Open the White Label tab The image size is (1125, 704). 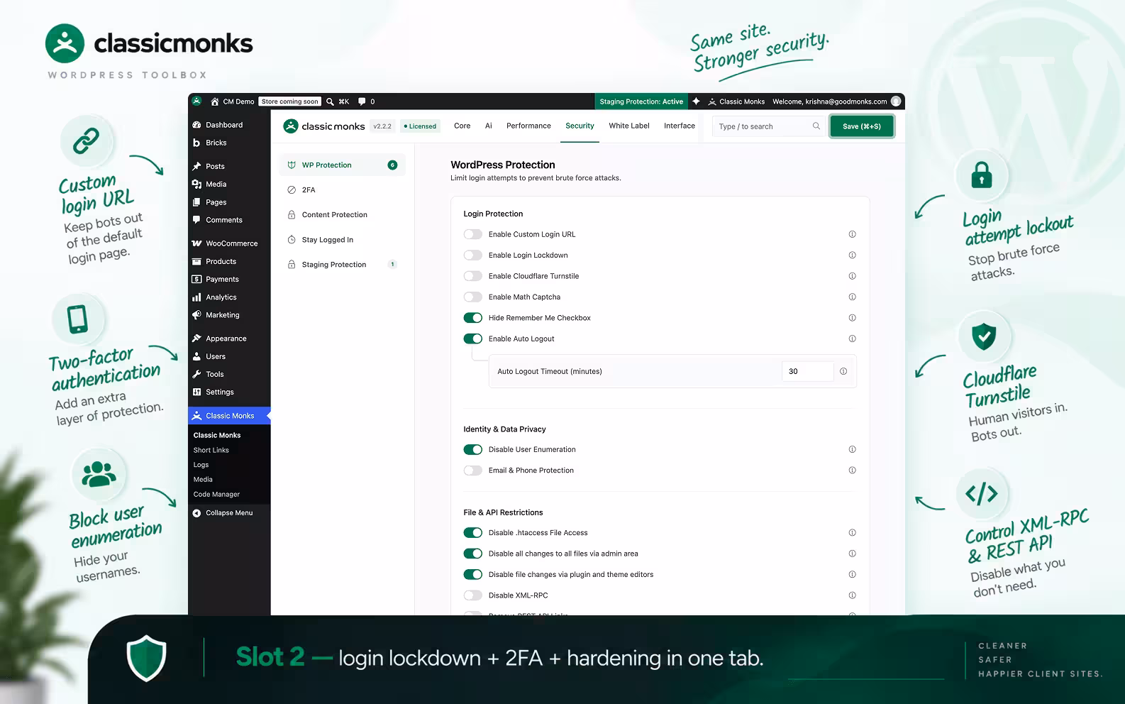pos(629,126)
